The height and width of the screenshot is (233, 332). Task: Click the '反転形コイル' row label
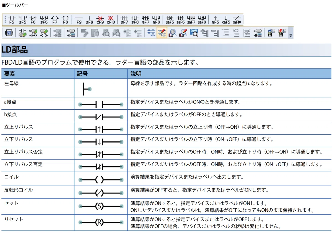[19, 190]
